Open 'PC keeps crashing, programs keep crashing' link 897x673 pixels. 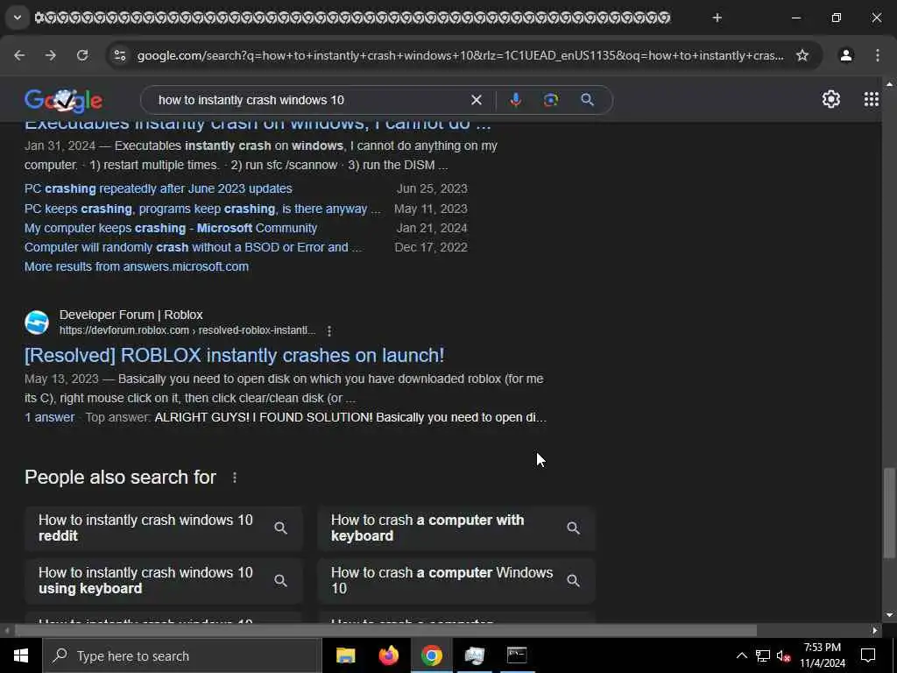(202, 209)
